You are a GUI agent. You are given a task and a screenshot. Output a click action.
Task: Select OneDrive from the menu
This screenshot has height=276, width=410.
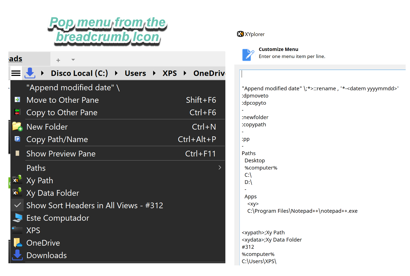coord(43,243)
